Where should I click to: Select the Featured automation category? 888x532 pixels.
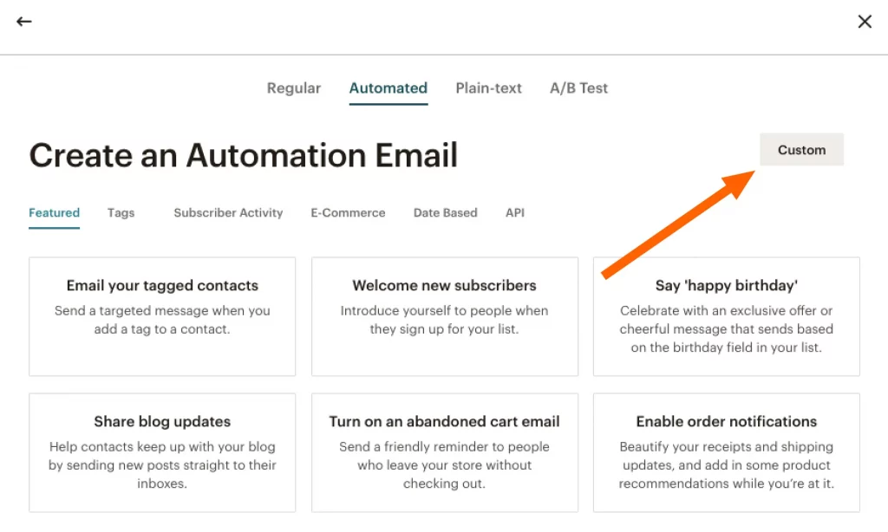(54, 213)
